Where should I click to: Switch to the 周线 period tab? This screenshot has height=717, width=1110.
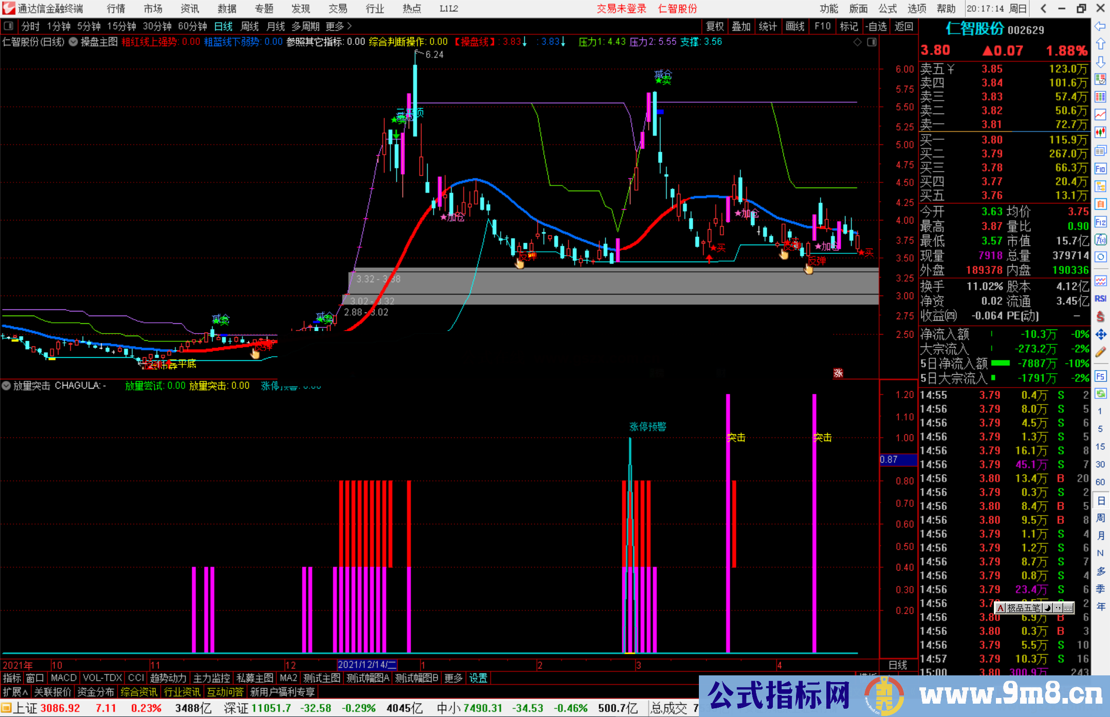click(249, 26)
